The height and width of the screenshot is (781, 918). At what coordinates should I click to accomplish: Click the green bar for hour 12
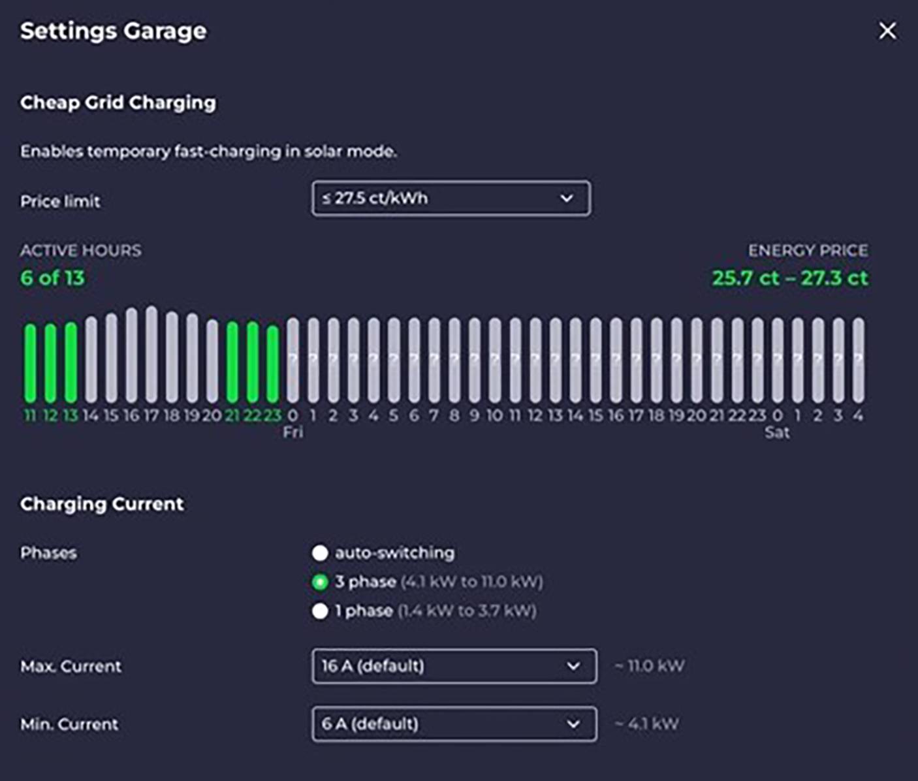tap(50, 362)
